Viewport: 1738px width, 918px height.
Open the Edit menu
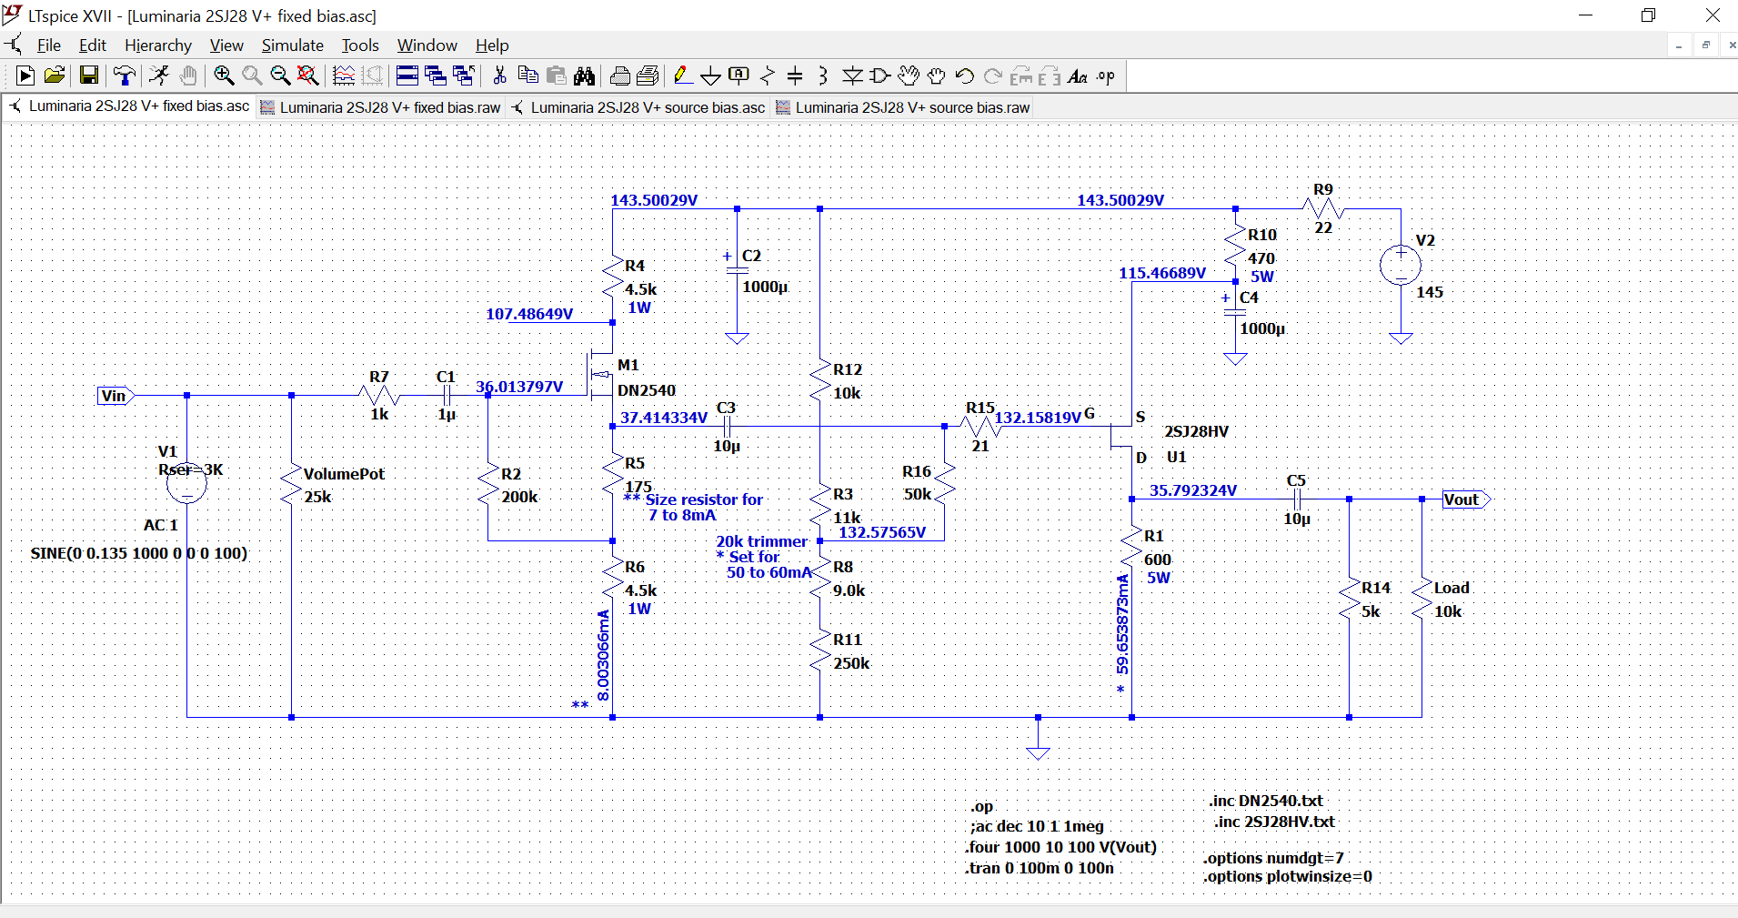tap(93, 45)
